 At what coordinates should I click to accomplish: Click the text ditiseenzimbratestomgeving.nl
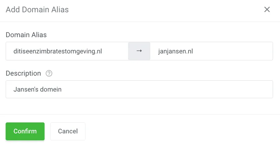tap(58, 51)
